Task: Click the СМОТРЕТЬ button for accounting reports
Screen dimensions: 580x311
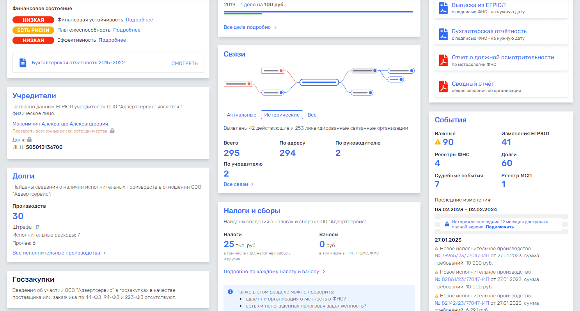Action: click(184, 63)
